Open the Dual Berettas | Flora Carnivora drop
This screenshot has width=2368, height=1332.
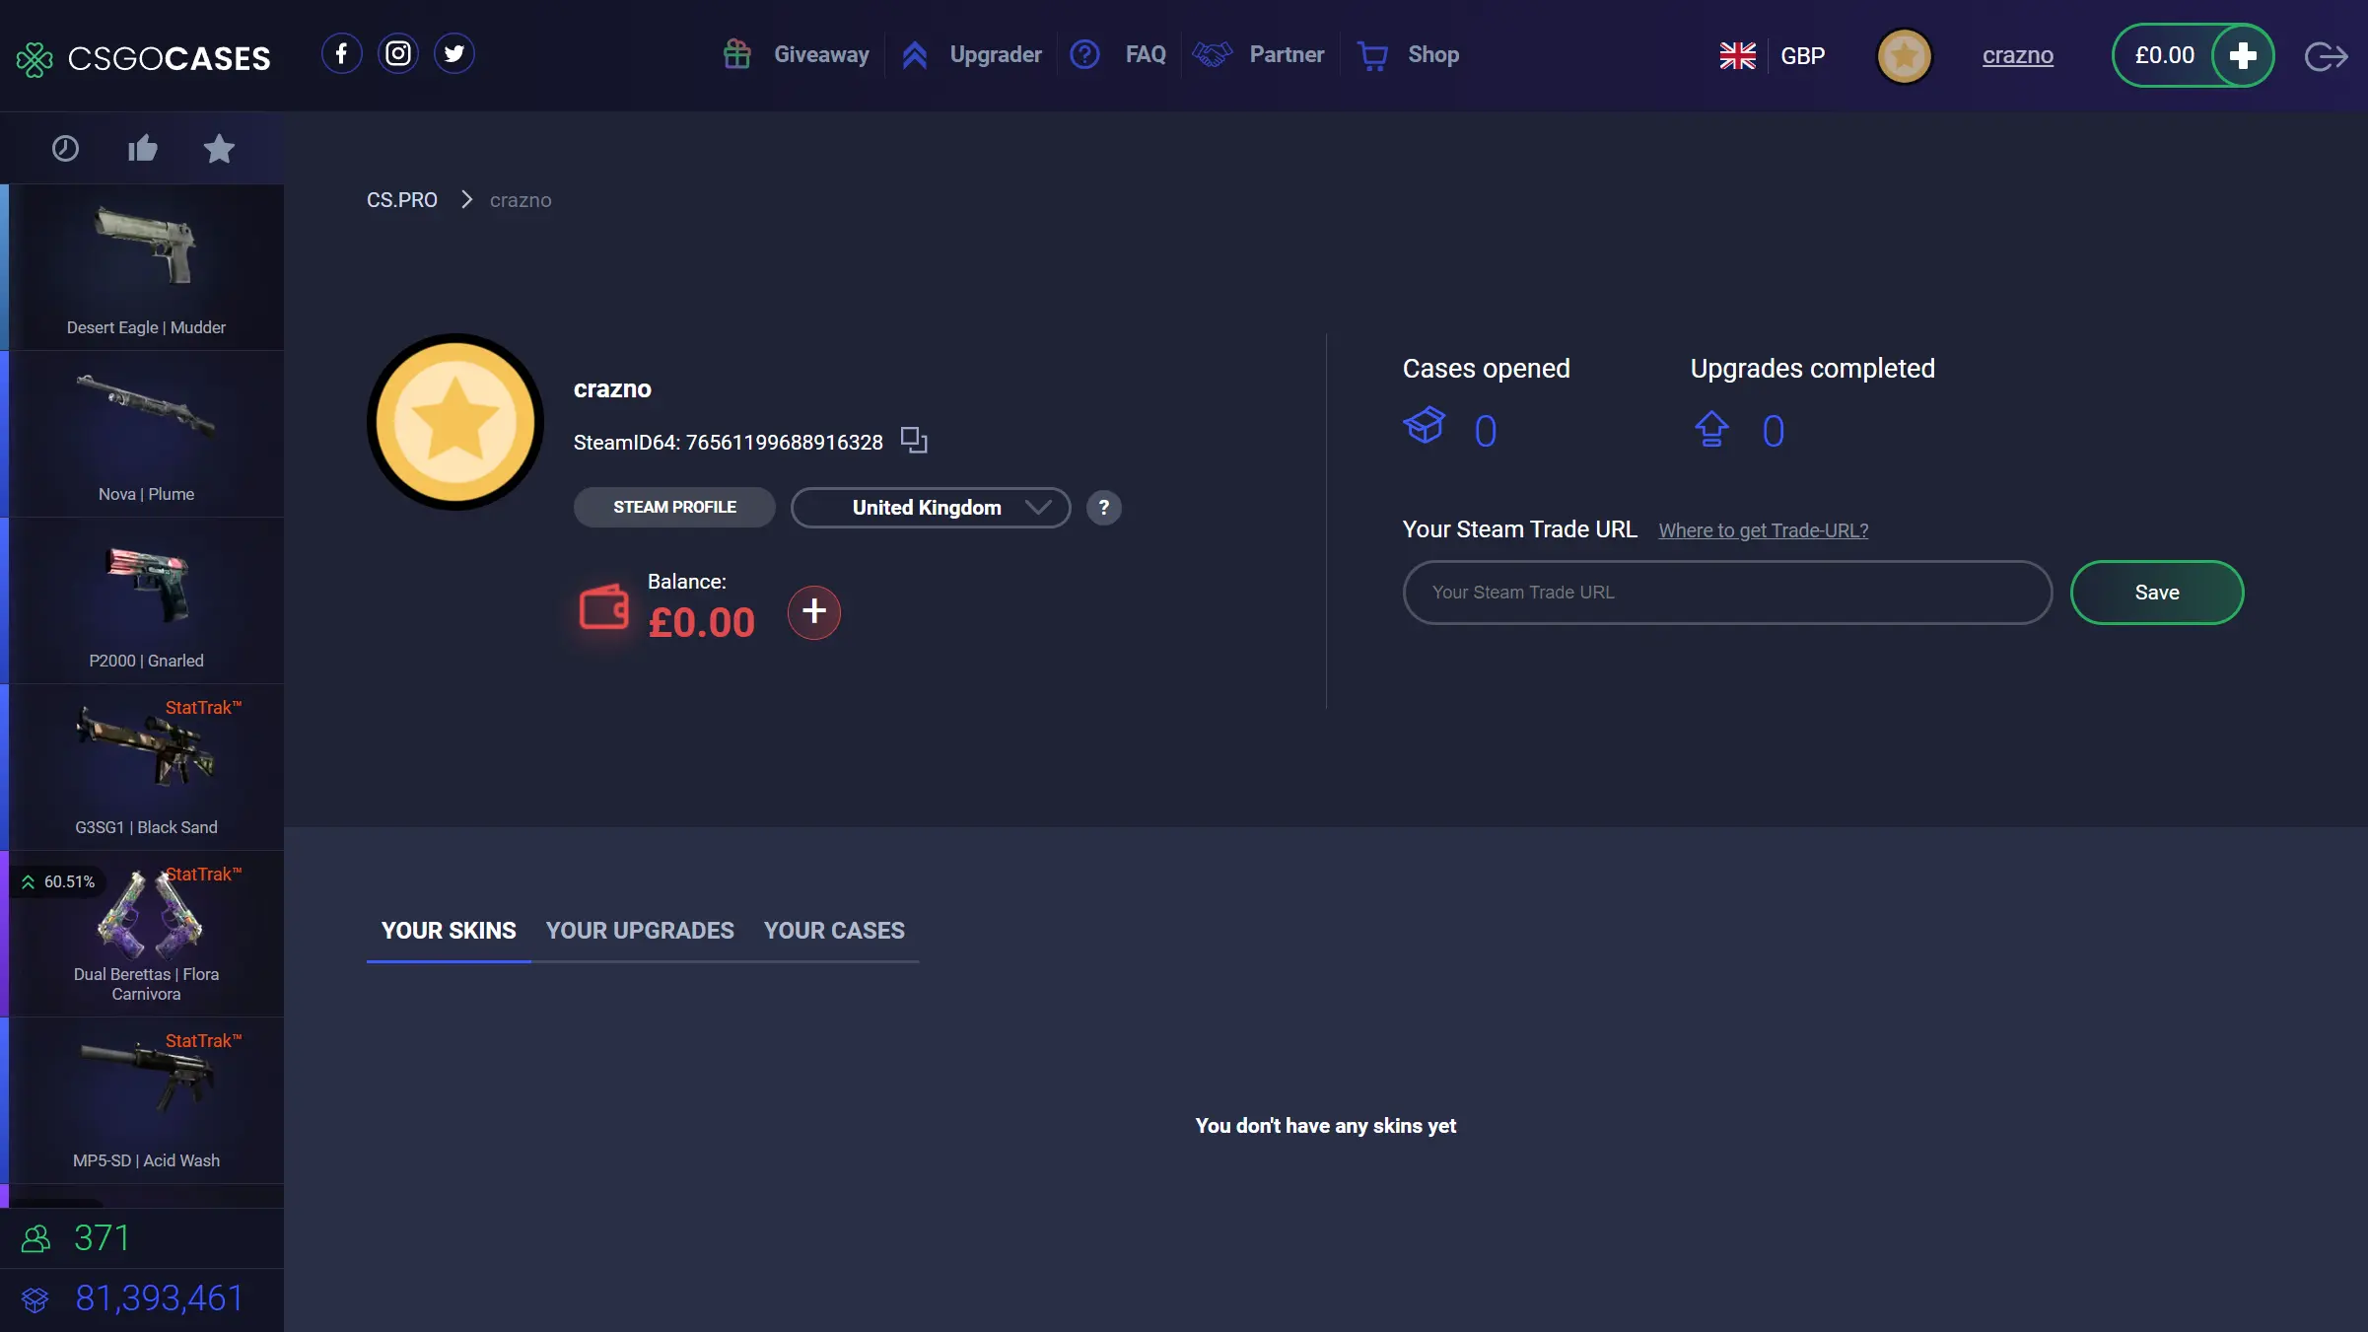coord(146,934)
